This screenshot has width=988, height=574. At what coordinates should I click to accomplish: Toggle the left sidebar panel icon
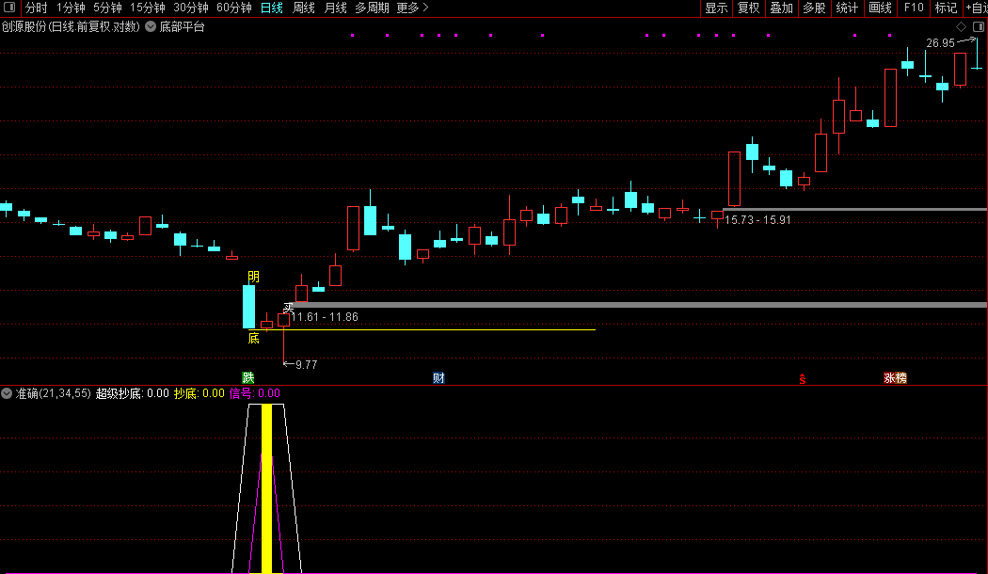pyautogui.click(x=9, y=8)
